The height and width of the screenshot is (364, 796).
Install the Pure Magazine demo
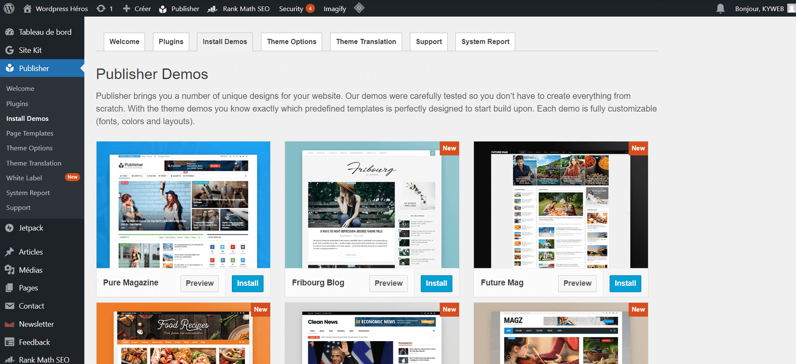pyautogui.click(x=247, y=283)
